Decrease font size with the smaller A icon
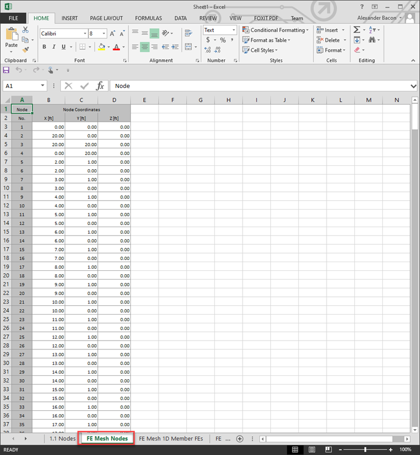Image resolution: width=420 pixels, height=455 pixels. pyautogui.click(x=122, y=34)
